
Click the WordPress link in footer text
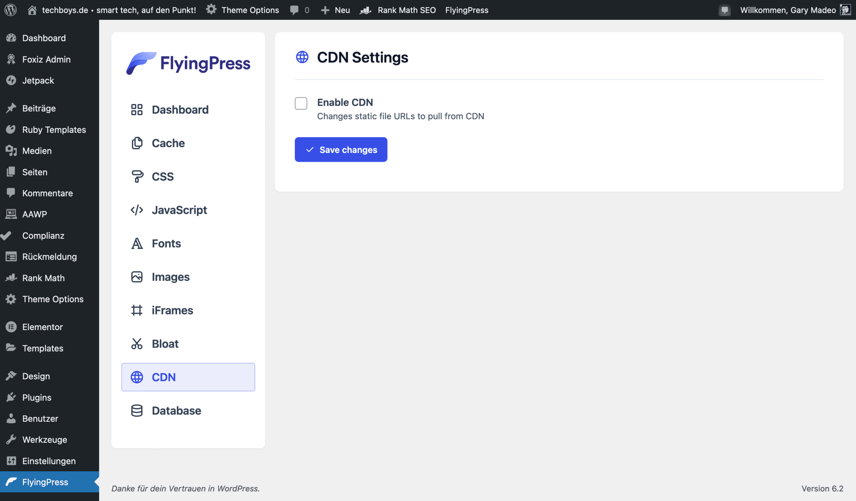pyautogui.click(x=238, y=488)
